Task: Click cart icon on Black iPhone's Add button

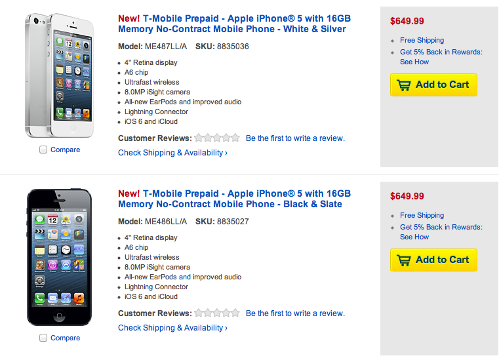Action: click(404, 260)
